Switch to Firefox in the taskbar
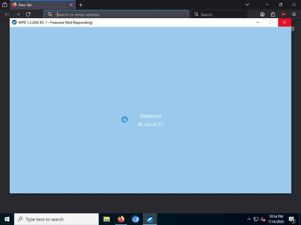This screenshot has width=301, height=225. [x=121, y=219]
